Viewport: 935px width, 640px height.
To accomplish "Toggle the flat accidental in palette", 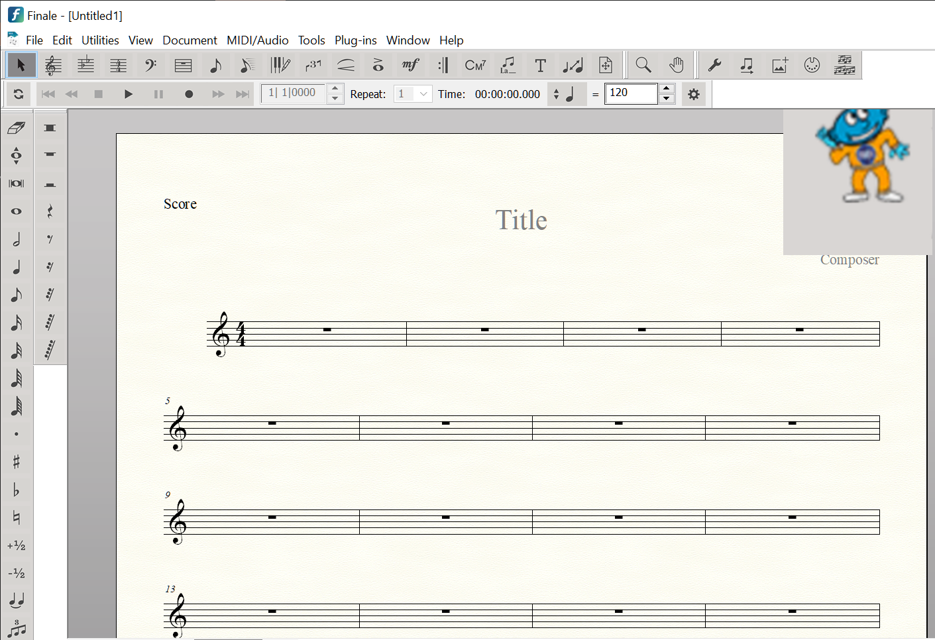I will tap(17, 490).
